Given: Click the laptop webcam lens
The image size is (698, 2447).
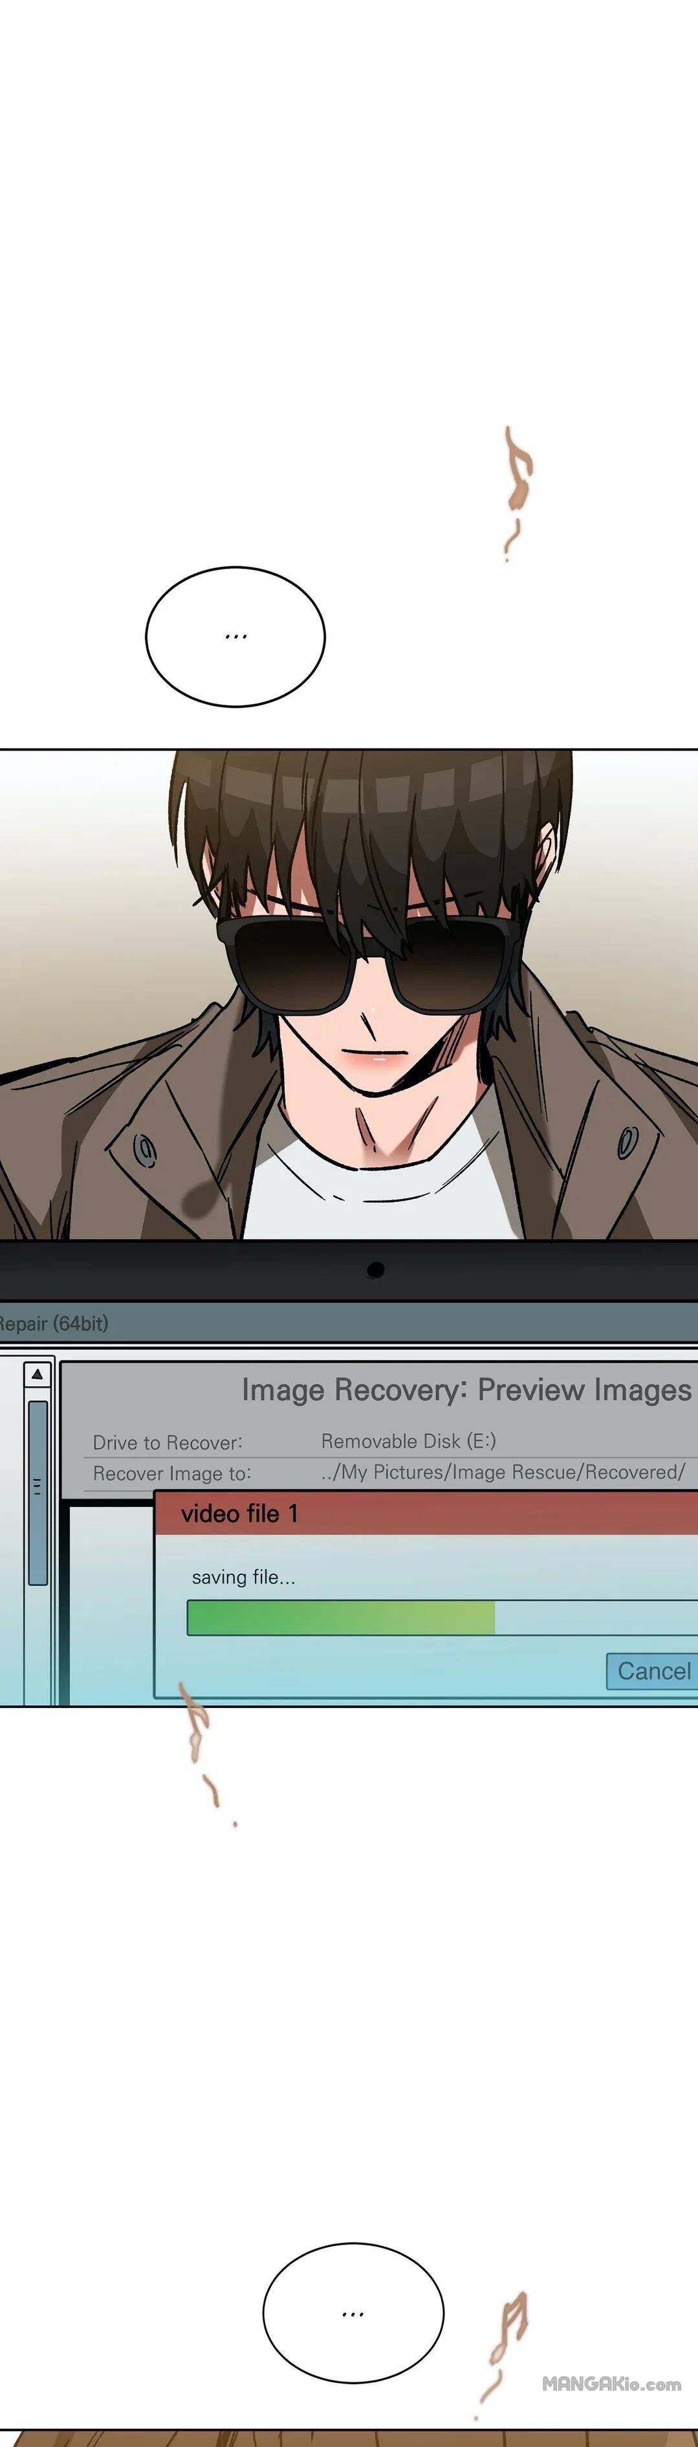Looking at the screenshot, I should tap(375, 1270).
